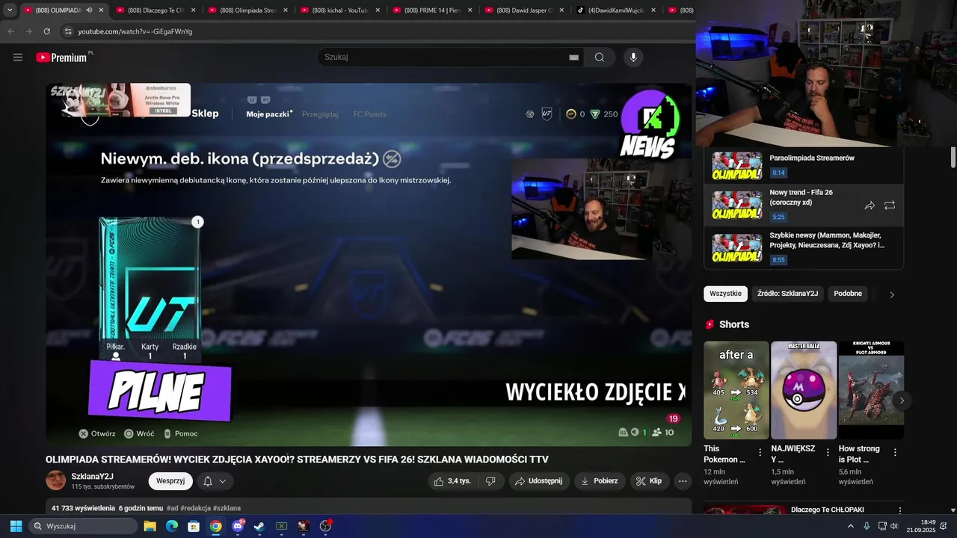Go back with browser back arrow
Image resolution: width=957 pixels, height=538 pixels.
[x=11, y=31]
